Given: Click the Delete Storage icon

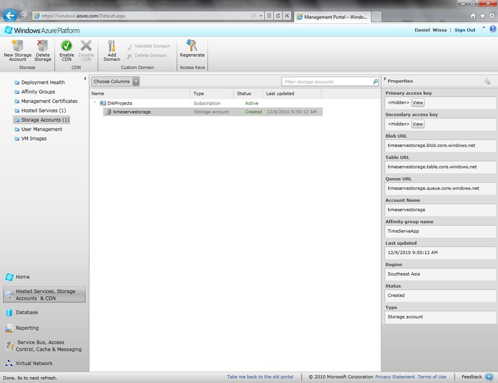Looking at the screenshot, I should point(42,46).
